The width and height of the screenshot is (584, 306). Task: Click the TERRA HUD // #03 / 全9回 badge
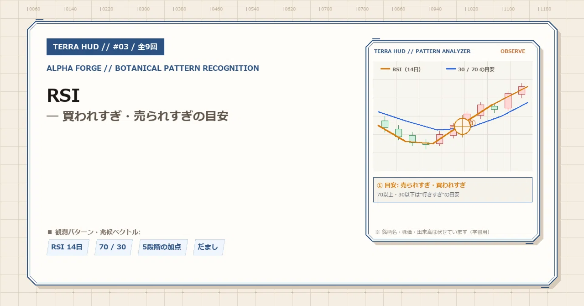105,47
